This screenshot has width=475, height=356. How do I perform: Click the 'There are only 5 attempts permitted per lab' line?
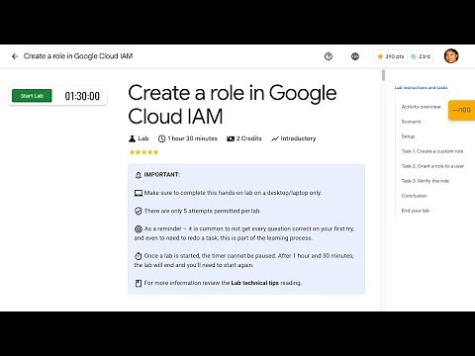pos(202,211)
